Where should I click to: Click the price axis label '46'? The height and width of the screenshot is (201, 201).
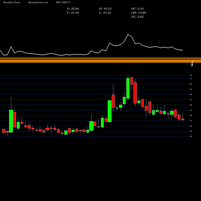191,105
